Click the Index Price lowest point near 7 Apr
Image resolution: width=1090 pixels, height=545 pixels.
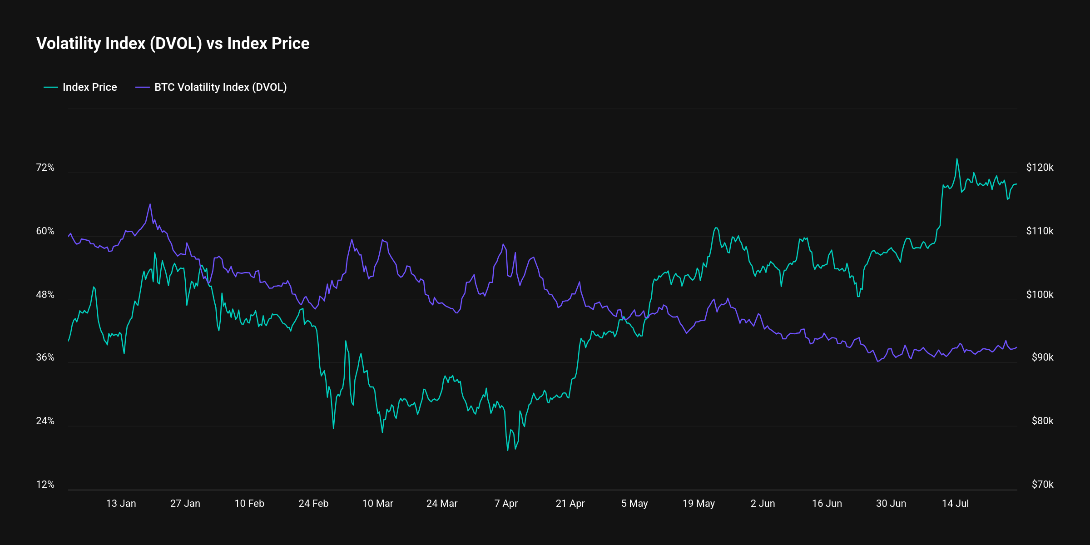(508, 450)
